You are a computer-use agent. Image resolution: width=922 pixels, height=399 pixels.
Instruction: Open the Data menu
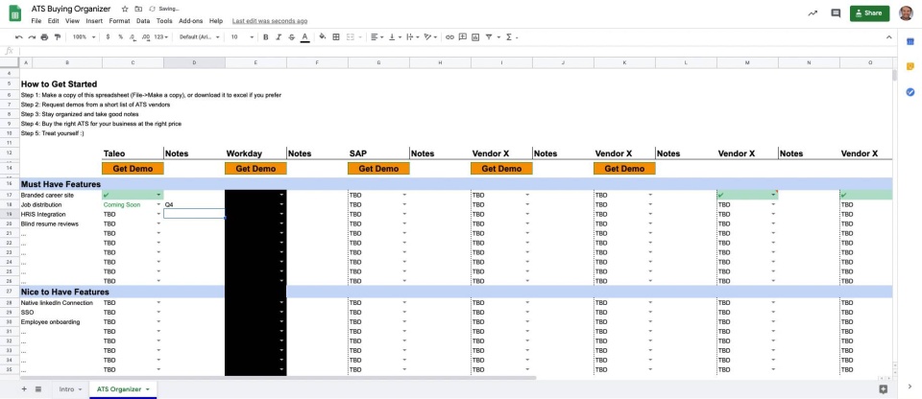[143, 21]
